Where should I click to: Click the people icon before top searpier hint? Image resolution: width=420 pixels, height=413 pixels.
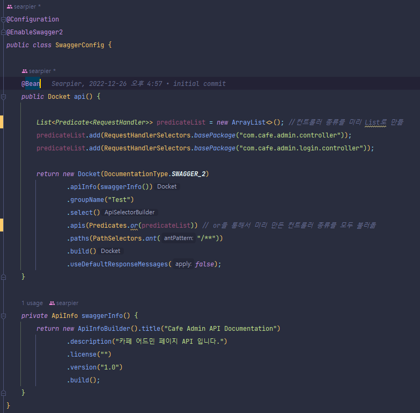(x=10, y=6)
